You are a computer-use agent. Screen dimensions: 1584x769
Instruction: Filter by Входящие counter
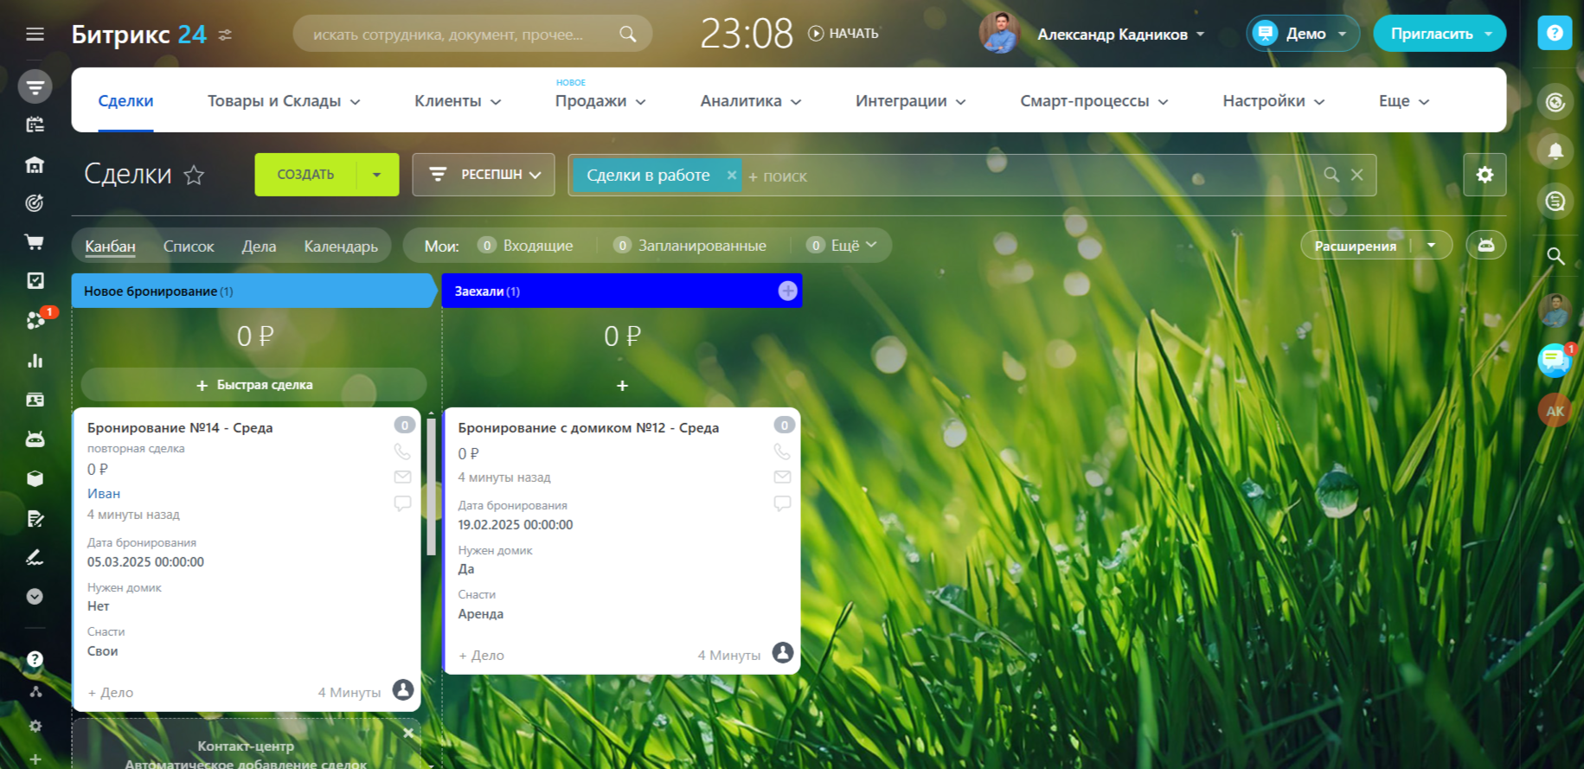[x=525, y=246]
